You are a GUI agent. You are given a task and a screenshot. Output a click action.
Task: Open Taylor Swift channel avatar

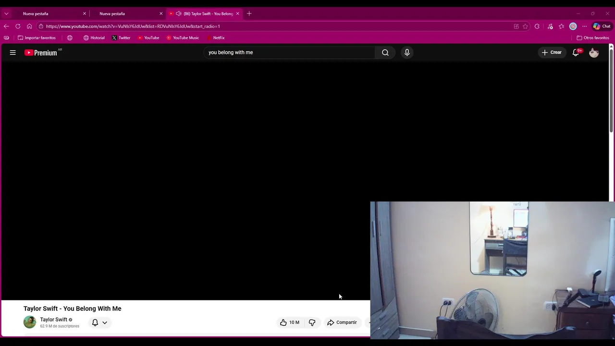(30, 322)
